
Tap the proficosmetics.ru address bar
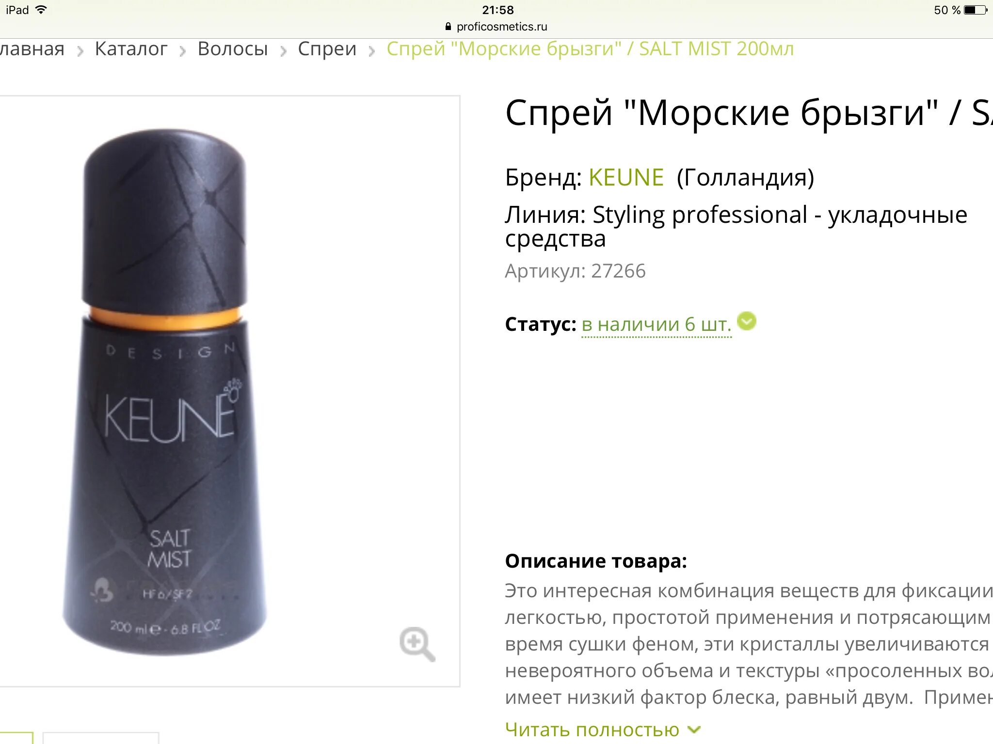(x=496, y=27)
